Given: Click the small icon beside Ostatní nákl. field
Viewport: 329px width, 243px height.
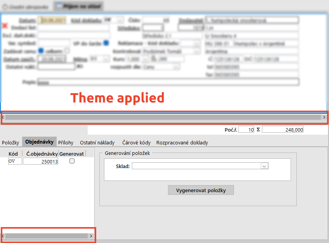Looking at the screenshot, I should click(x=80, y=66).
